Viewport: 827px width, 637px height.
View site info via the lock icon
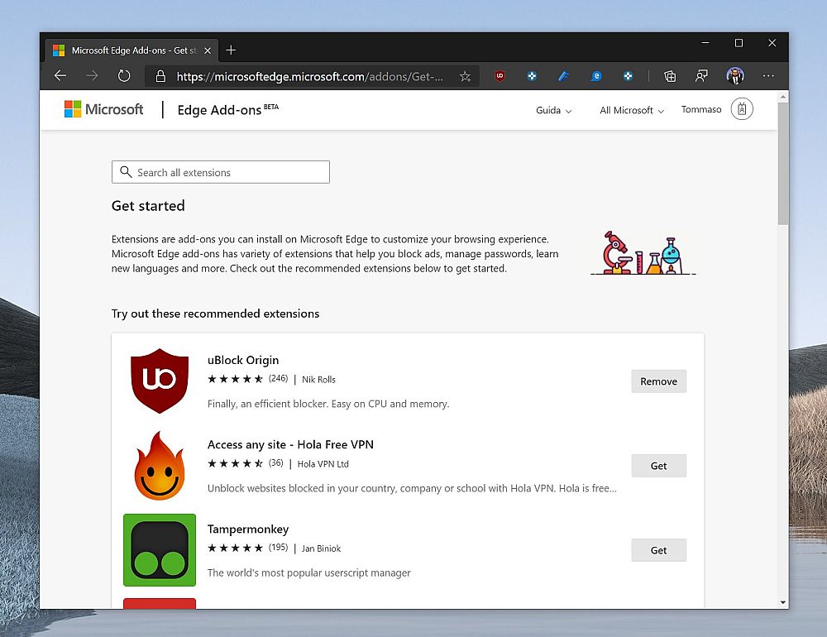160,76
